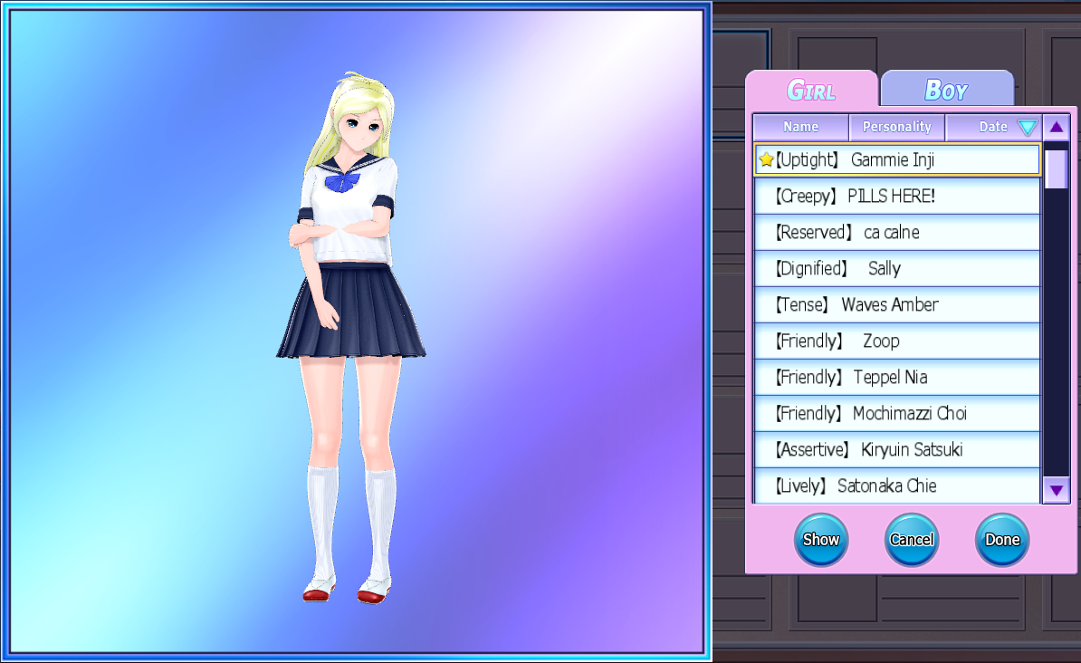Click the Cancel button

click(x=912, y=540)
